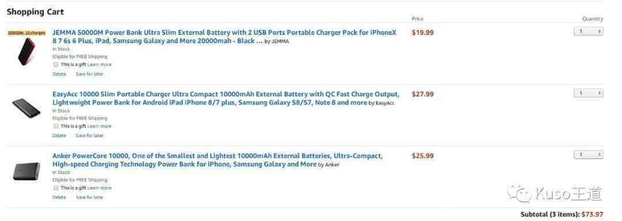Open the JEMMA power bank product thumbnail

(x=26, y=51)
